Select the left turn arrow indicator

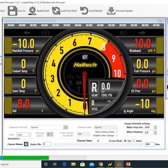27,33
